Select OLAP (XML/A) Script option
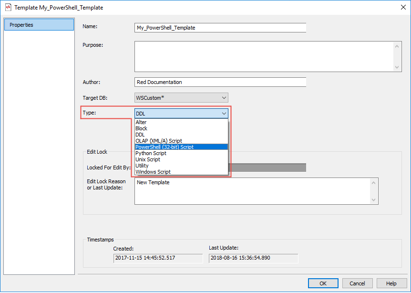Viewport: 411px width, 293px height. (159, 141)
